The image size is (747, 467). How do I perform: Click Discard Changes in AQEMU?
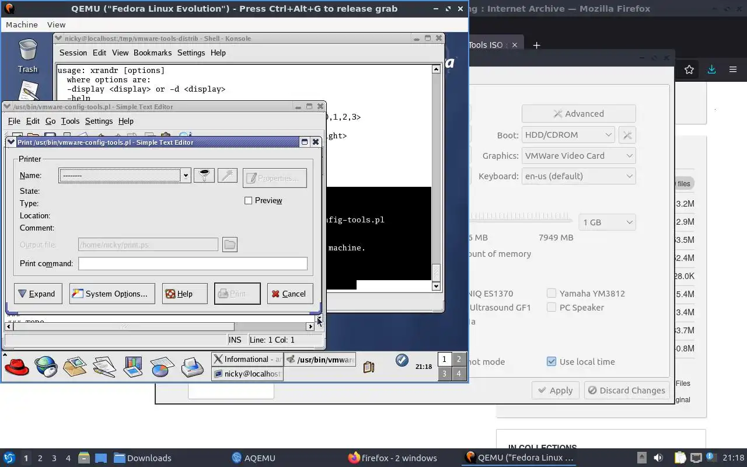click(626, 391)
